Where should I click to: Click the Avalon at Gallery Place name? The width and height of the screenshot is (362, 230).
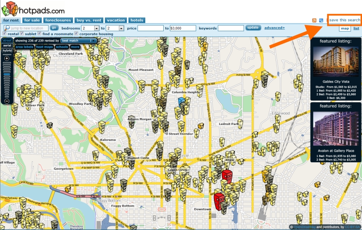coord(336,151)
